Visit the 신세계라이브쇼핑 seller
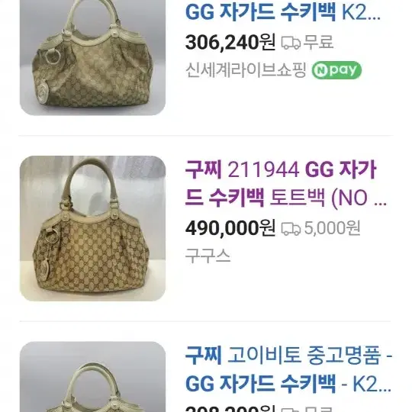412x412 pixels. [x=246, y=70]
